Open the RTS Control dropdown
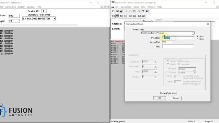Screen dimensions: 219x123 194,73
